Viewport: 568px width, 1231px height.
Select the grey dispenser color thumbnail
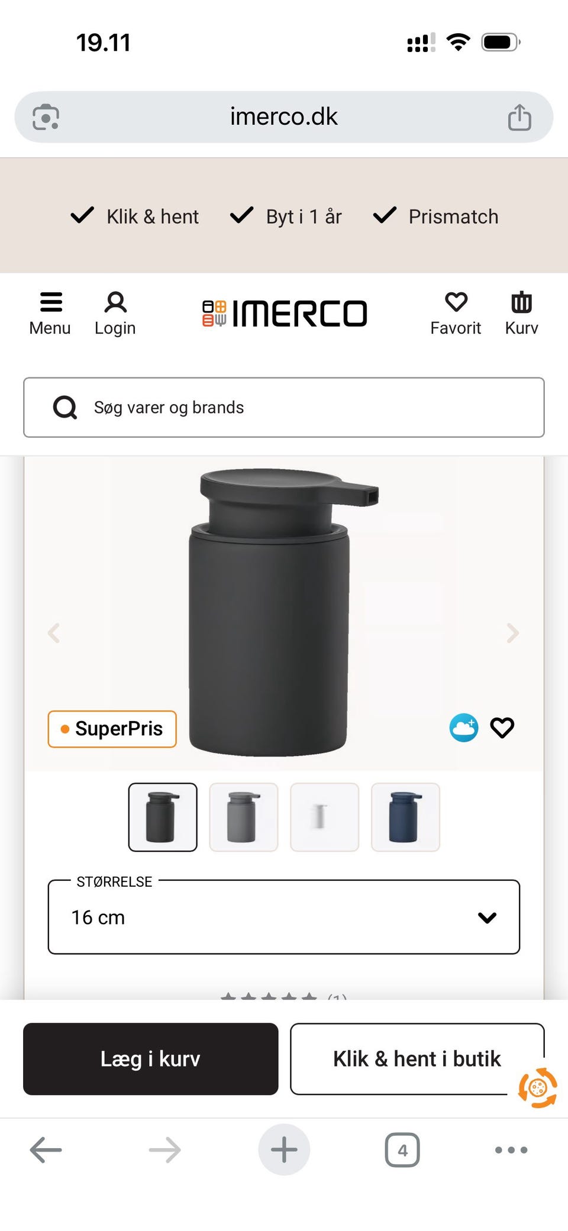click(x=243, y=817)
